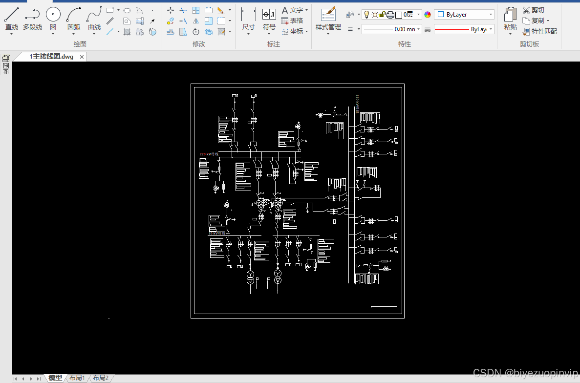Toggle layer lock padlock icon

[x=383, y=15]
